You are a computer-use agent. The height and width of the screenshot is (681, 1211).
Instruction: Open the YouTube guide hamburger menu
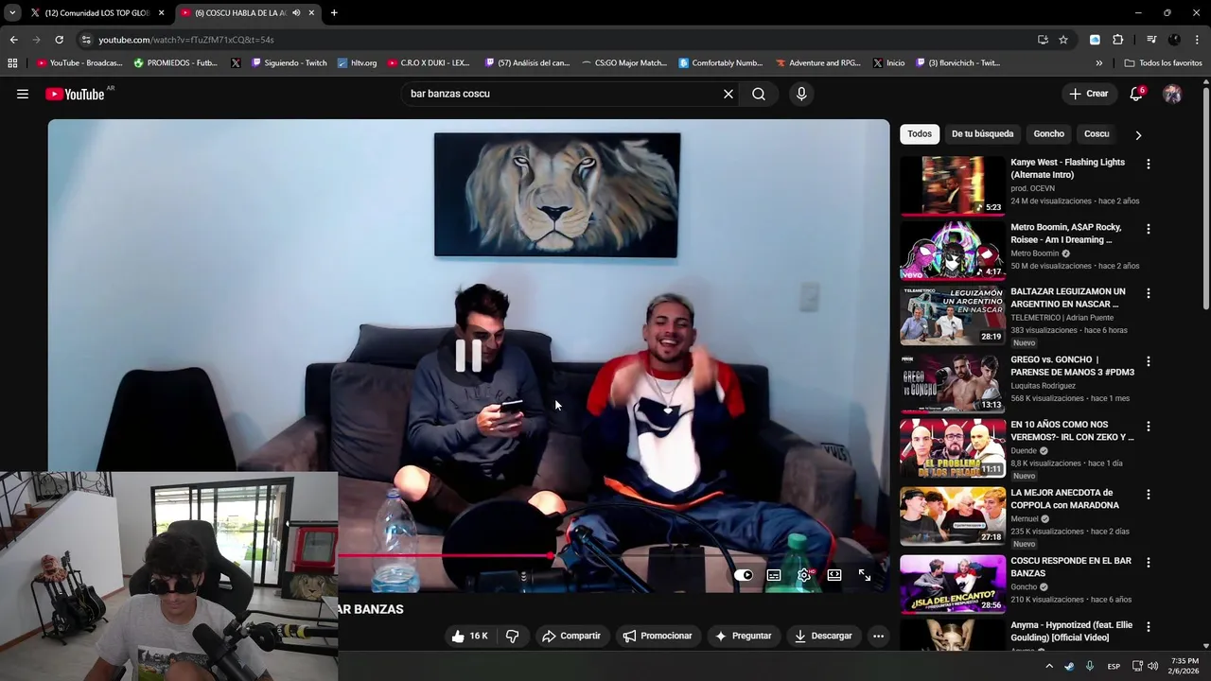[x=23, y=94]
